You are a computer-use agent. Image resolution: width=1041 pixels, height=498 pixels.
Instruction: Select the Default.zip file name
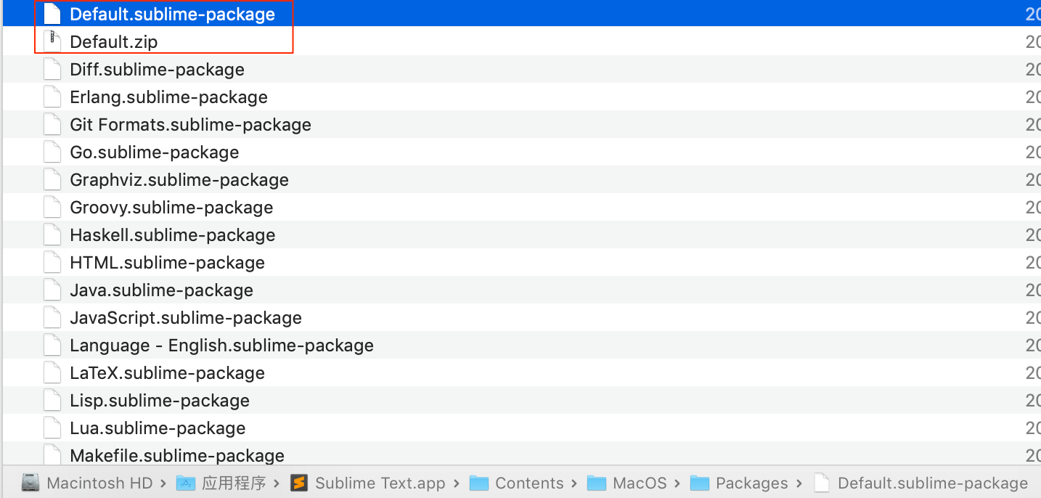114,42
